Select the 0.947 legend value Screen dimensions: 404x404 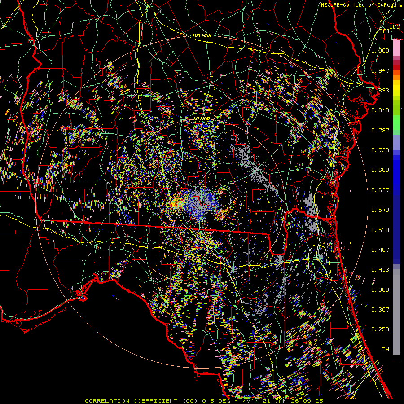click(x=380, y=70)
